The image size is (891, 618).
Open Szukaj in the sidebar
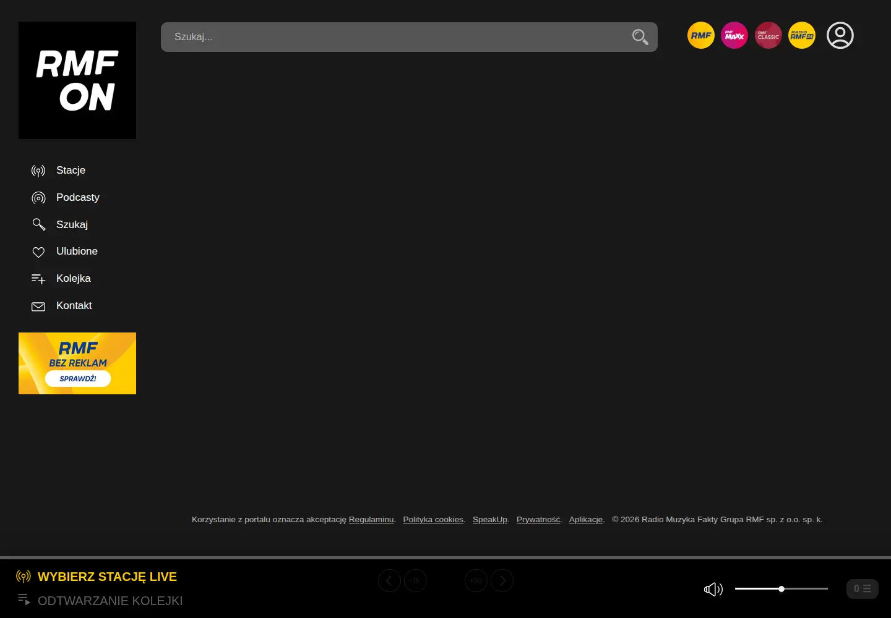click(60, 224)
